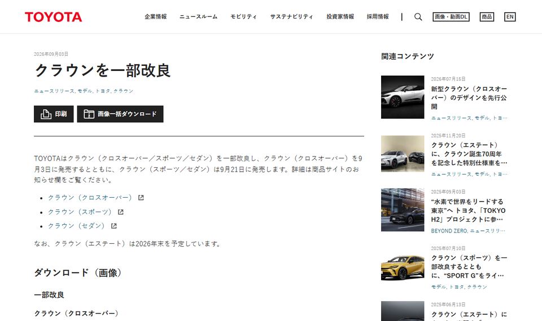Click the クラウン（クロスオーバー） subheading under 一部改良
542x321 pixels.
76,314
